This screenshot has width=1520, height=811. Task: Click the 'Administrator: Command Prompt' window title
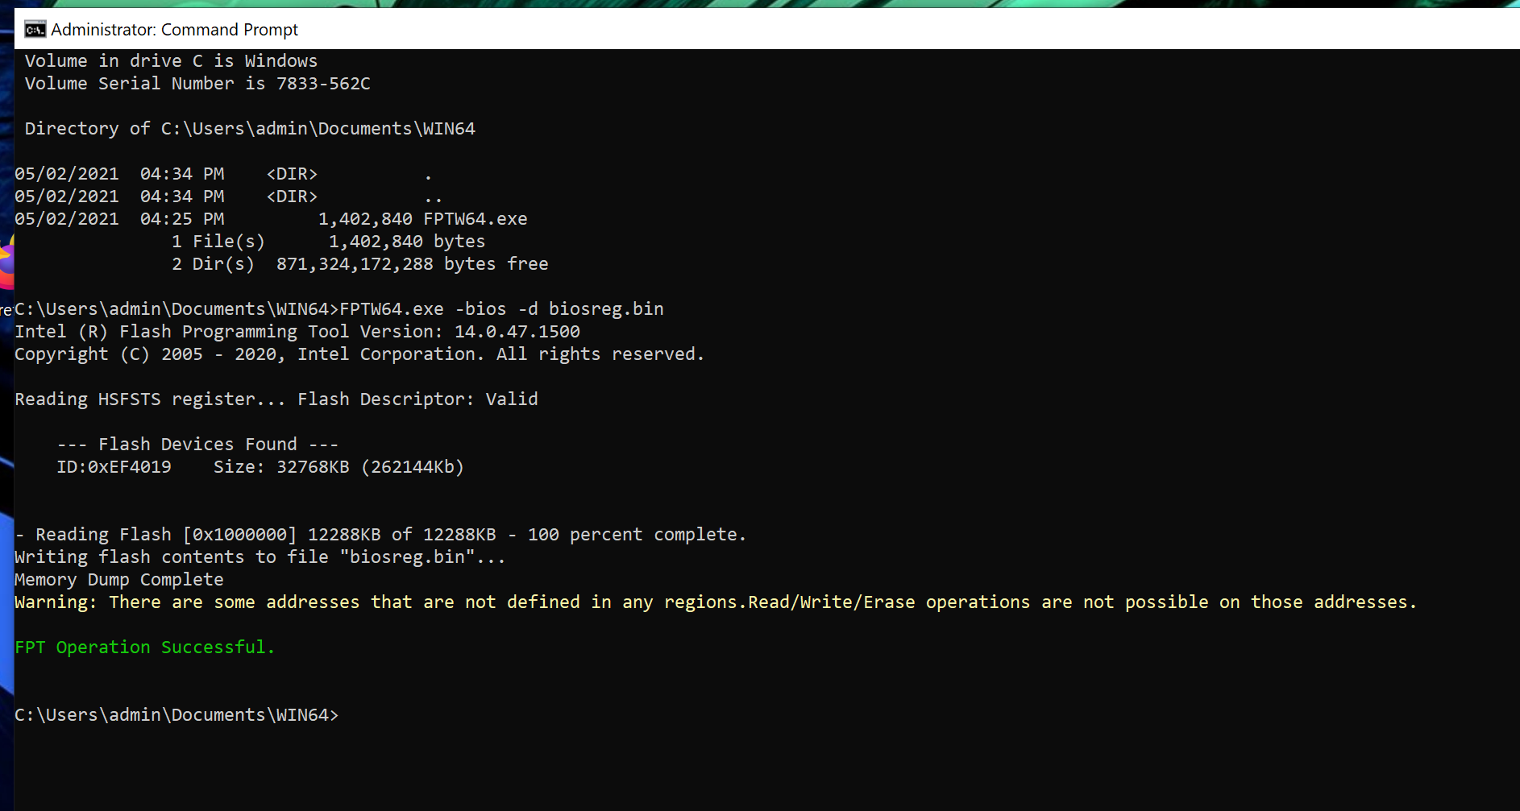pyautogui.click(x=174, y=30)
